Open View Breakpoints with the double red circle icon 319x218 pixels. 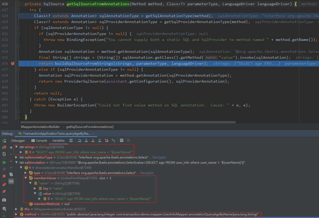click(4, 185)
